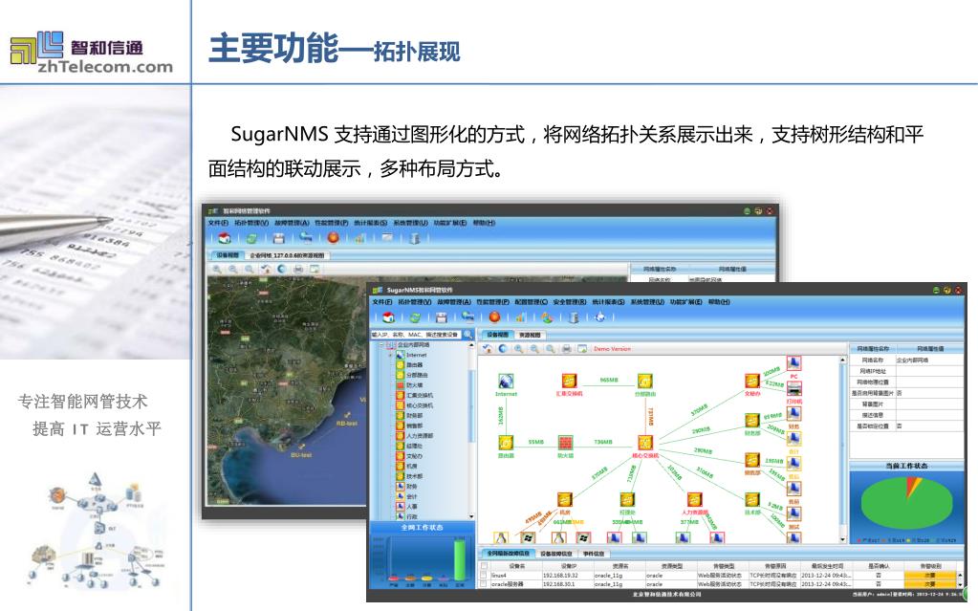Open the 设备故障信息 tab at bottom
Viewport: 978px width, 611px height.
pos(555,554)
